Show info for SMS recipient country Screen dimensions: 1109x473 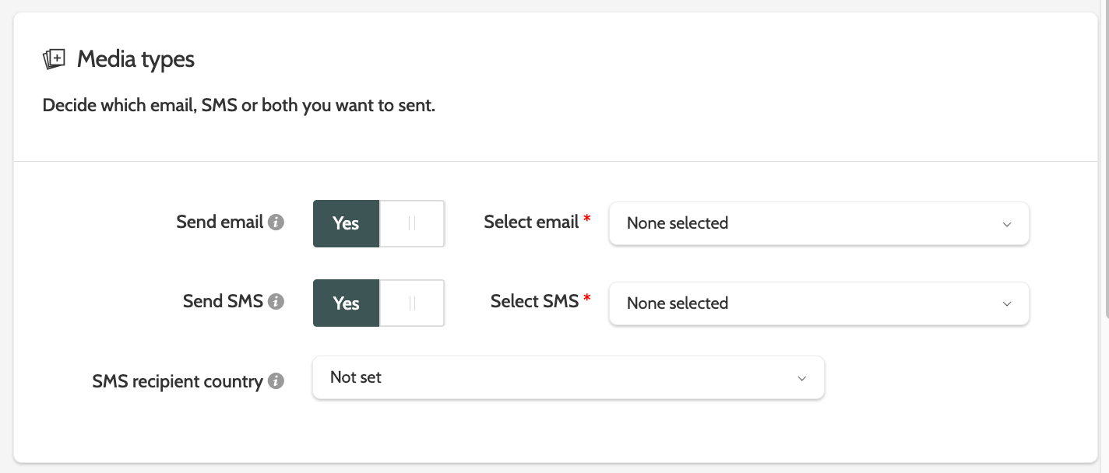click(276, 382)
